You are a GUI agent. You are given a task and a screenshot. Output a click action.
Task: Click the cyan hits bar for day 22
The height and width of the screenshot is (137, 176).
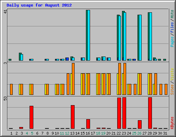pos(120,38)
